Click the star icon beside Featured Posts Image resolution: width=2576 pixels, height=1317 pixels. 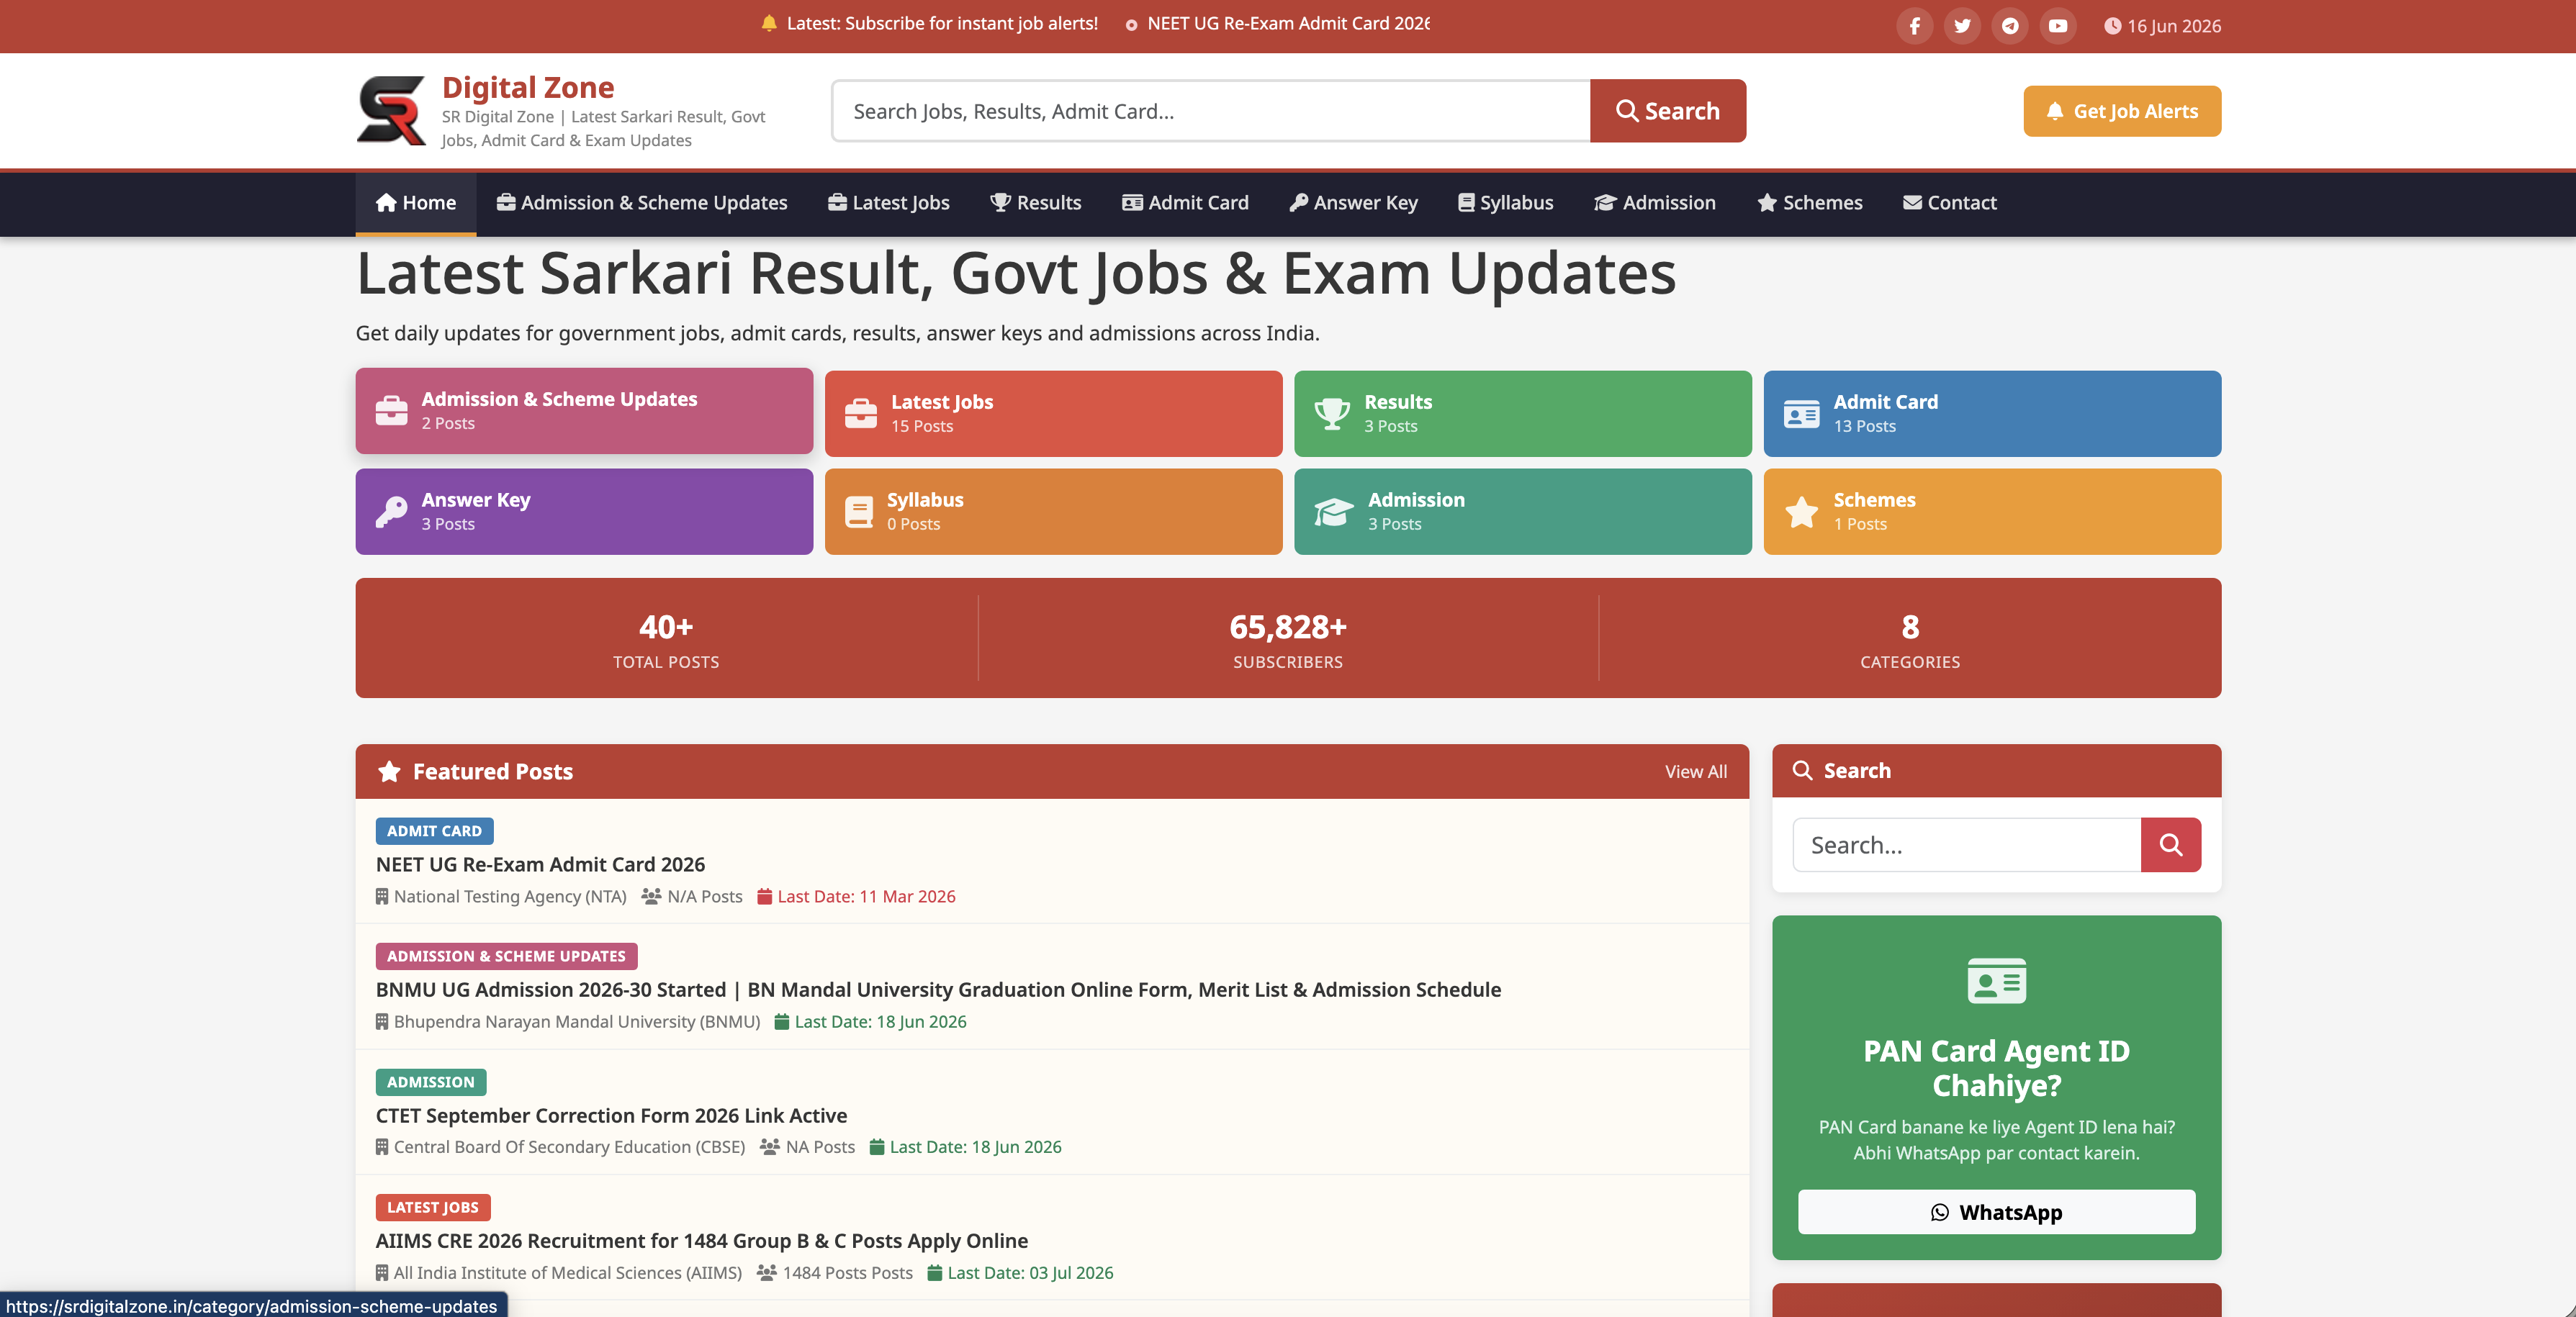pyautogui.click(x=389, y=771)
